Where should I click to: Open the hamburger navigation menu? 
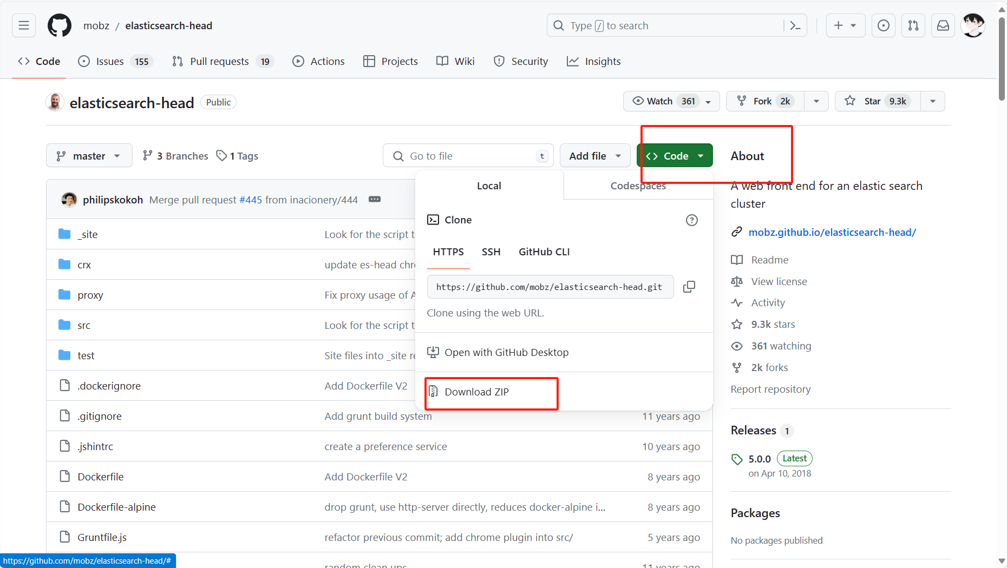[23, 25]
